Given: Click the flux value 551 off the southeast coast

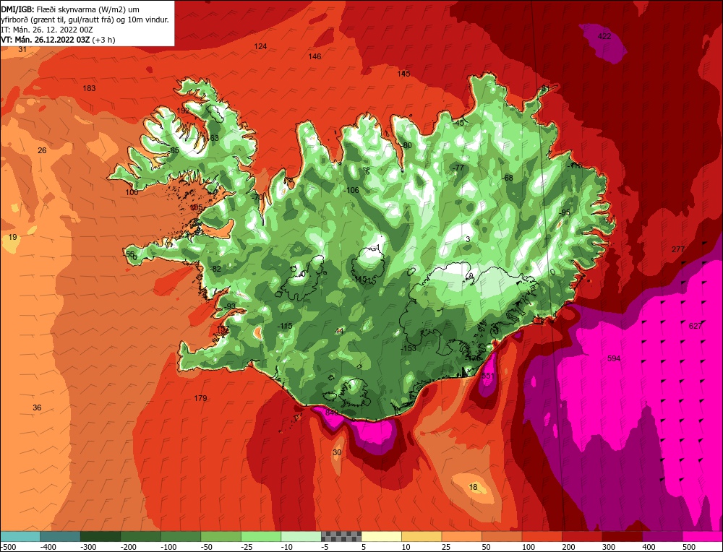Looking at the screenshot, I should [488, 376].
